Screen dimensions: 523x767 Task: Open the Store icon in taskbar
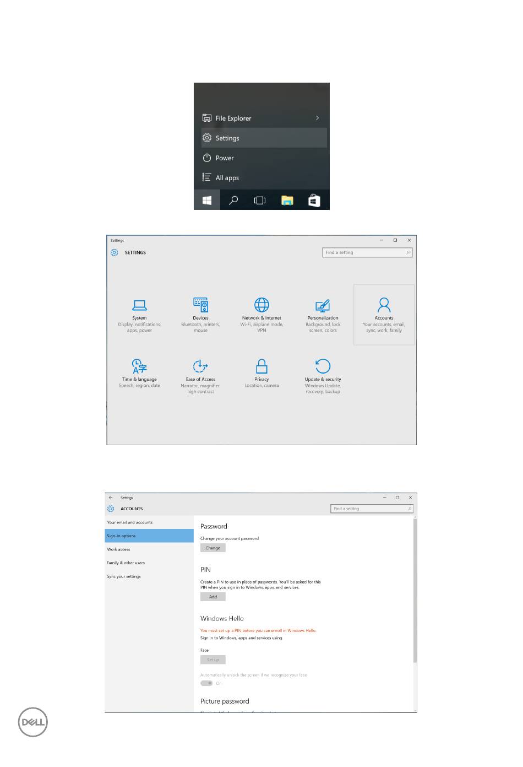[314, 201]
